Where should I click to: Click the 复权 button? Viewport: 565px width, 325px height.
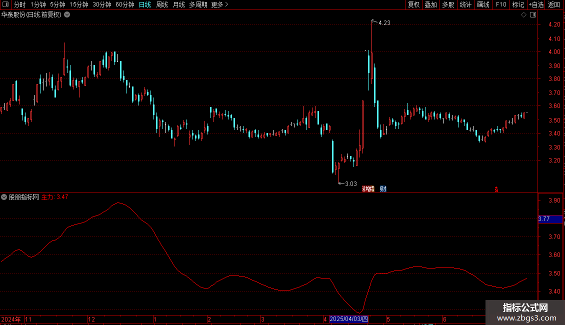(x=413, y=4)
